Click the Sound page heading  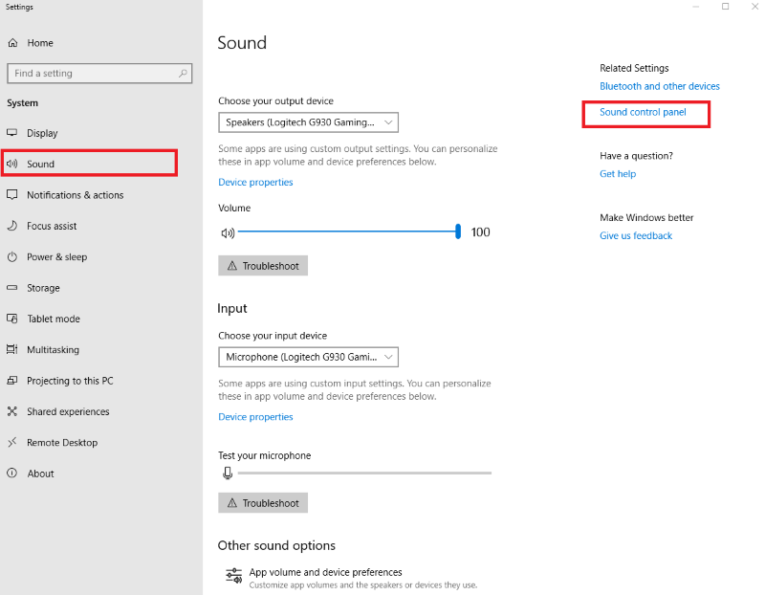click(x=242, y=43)
